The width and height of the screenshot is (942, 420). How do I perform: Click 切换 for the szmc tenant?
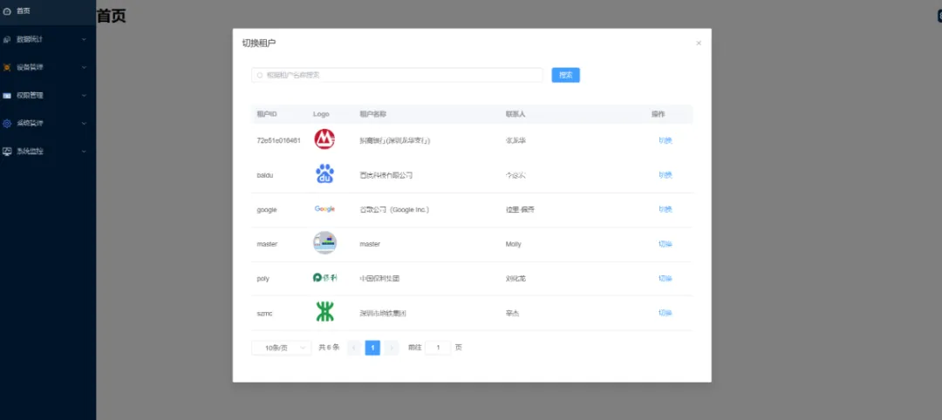pos(665,313)
